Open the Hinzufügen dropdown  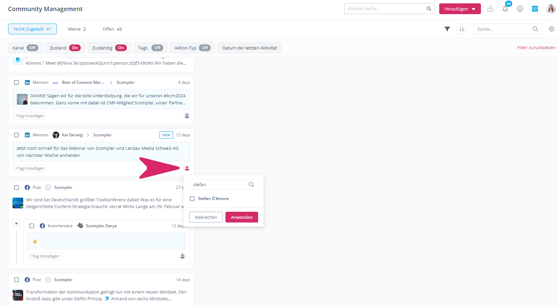click(460, 9)
